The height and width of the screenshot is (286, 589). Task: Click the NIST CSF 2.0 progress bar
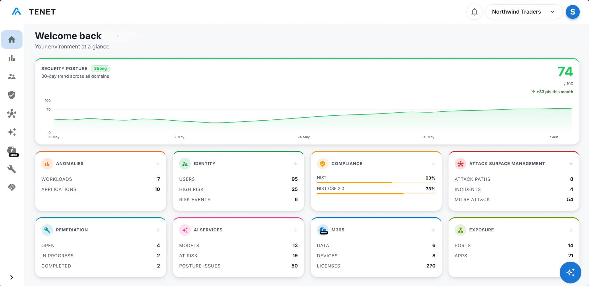[376, 193]
